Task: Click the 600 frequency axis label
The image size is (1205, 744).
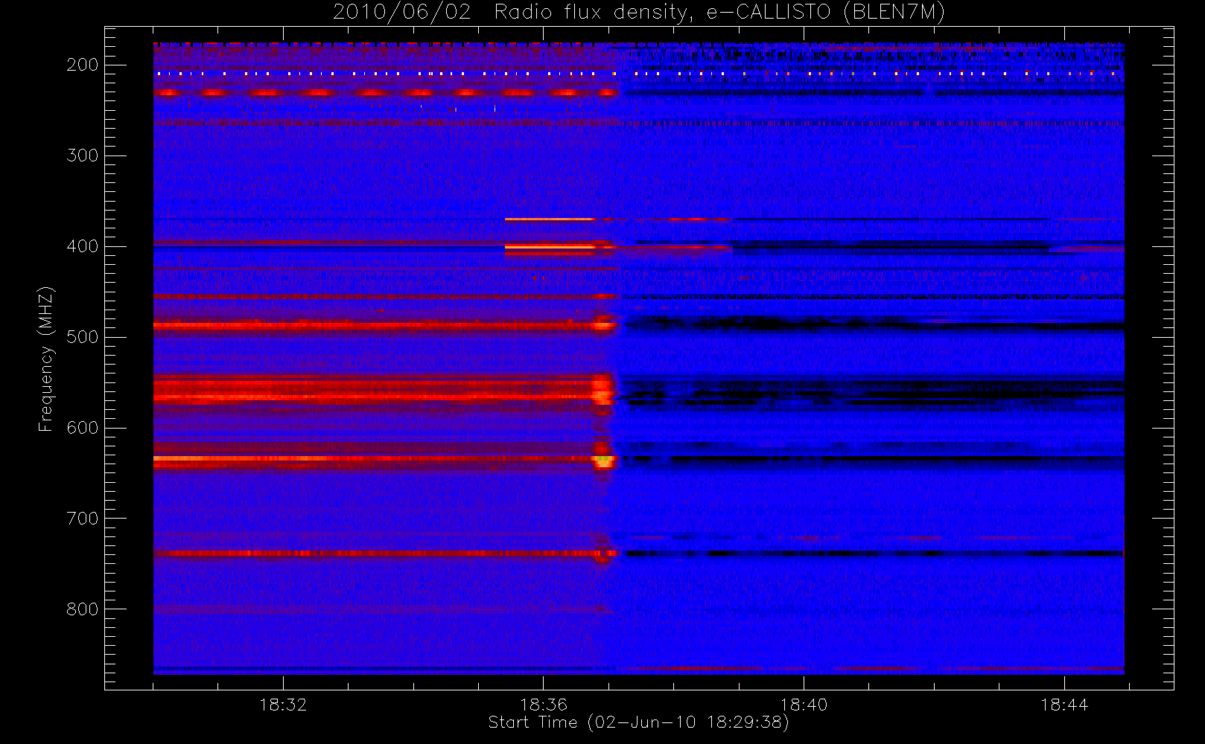Action: point(83,428)
